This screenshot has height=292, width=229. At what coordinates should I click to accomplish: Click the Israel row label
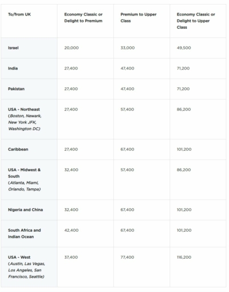point(13,48)
